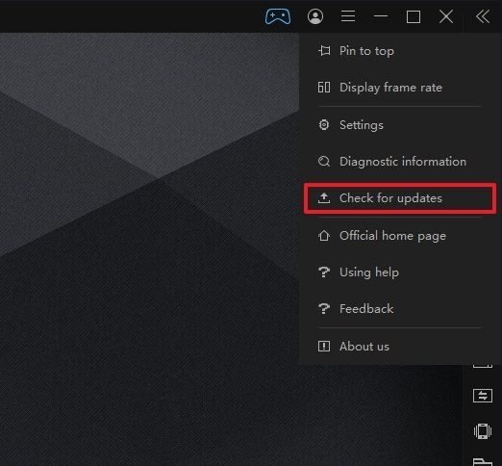
Task: Select Check for updates
Action: (x=400, y=198)
